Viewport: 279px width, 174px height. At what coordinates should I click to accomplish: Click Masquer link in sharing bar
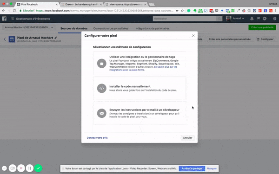pos(212,168)
